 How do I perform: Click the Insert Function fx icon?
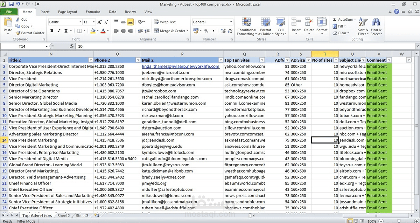(71, 46)
